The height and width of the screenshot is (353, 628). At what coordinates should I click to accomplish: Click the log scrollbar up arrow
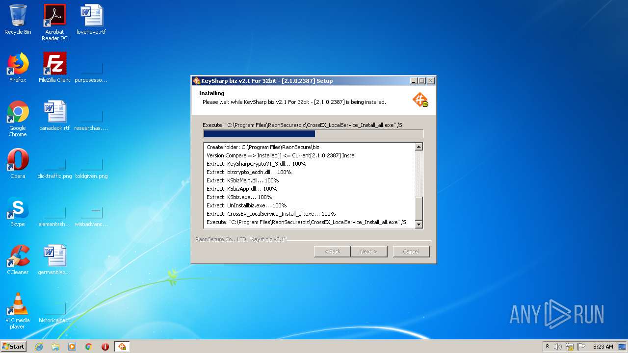pyautogui.click(x=419, y=147)
